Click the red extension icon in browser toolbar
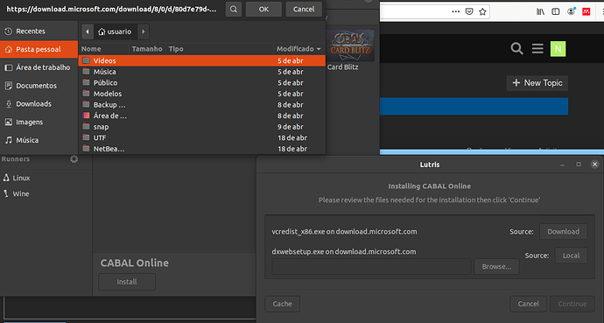The width and height of the screenshot is (604, 323). point(586,11)
